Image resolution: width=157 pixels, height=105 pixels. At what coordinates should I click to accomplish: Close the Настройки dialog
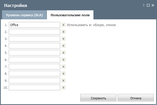point(153,5)
